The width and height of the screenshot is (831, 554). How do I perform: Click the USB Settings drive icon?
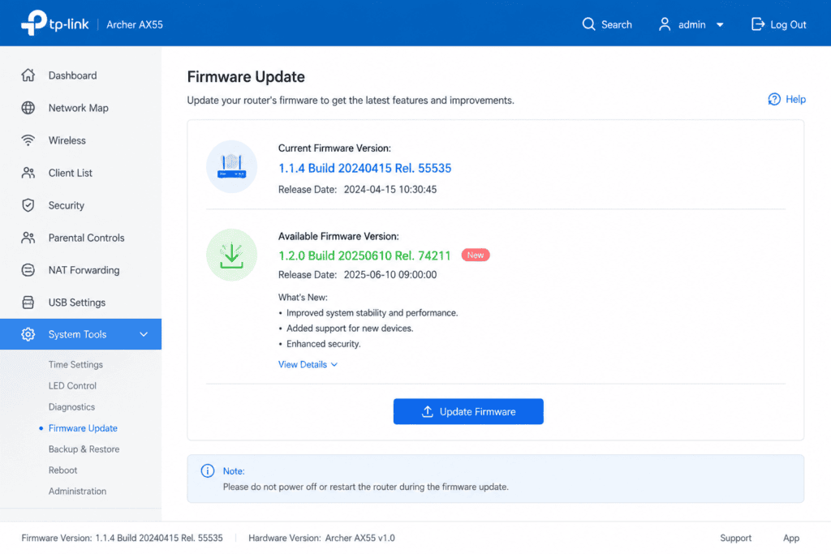(28, 303)
